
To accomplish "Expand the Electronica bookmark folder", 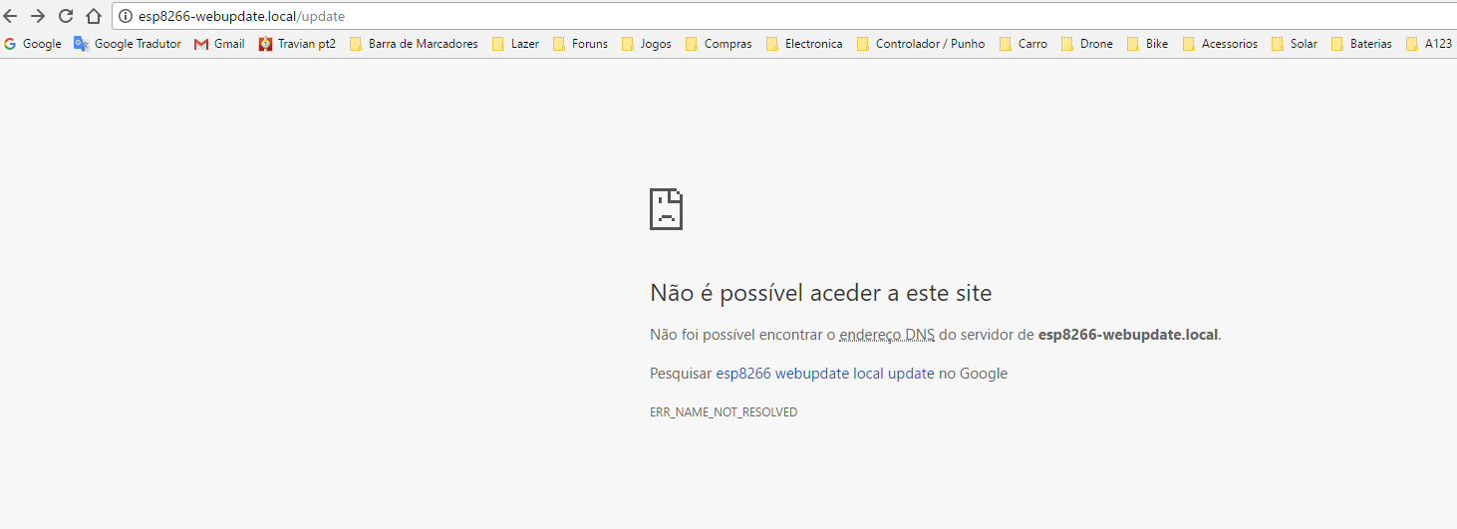I will 804,44.
